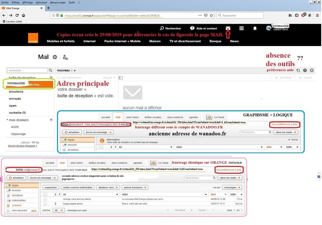The width and height of the screenshot is (322, 225).
Task: Click the suivant button in mail list
Action: click(x=305, y=78)
